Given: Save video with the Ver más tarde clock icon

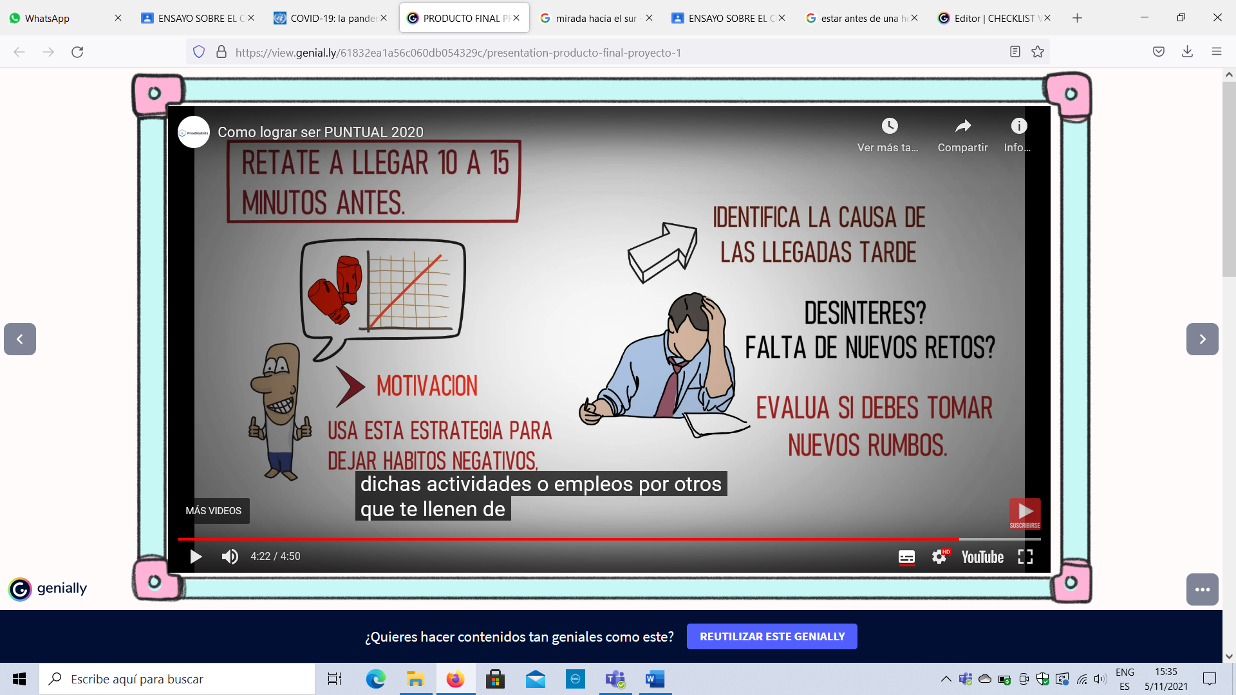Looking at the screenshot, I should pos(889,126).
